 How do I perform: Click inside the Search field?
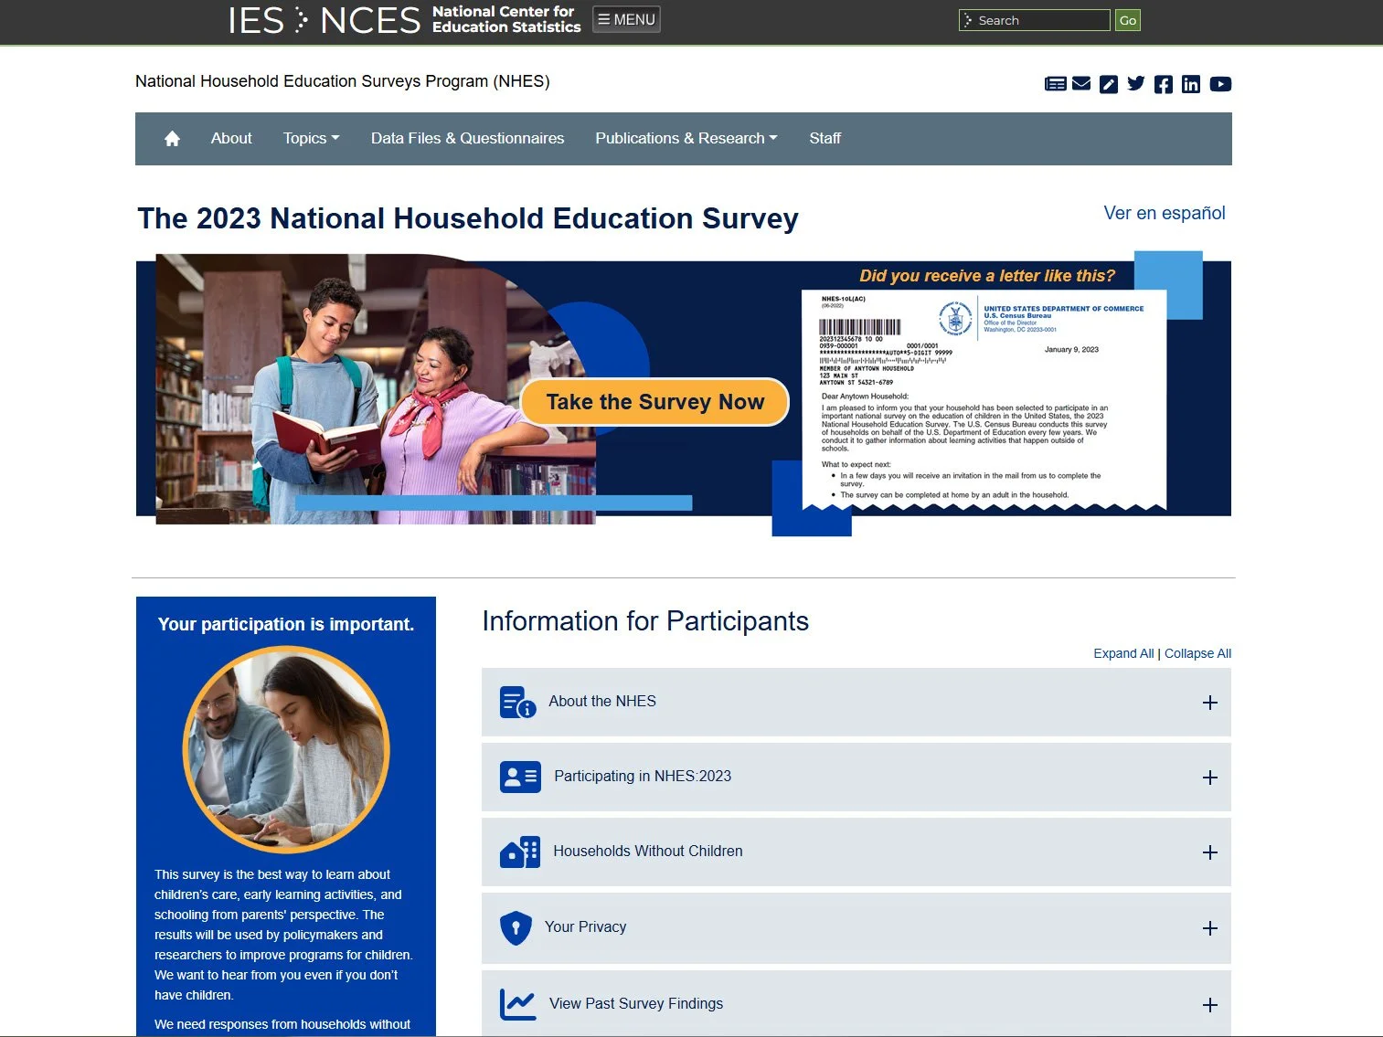pos(1033,19)
